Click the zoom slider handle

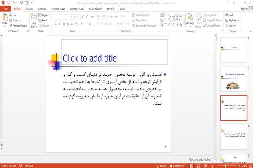click(226, 166)
